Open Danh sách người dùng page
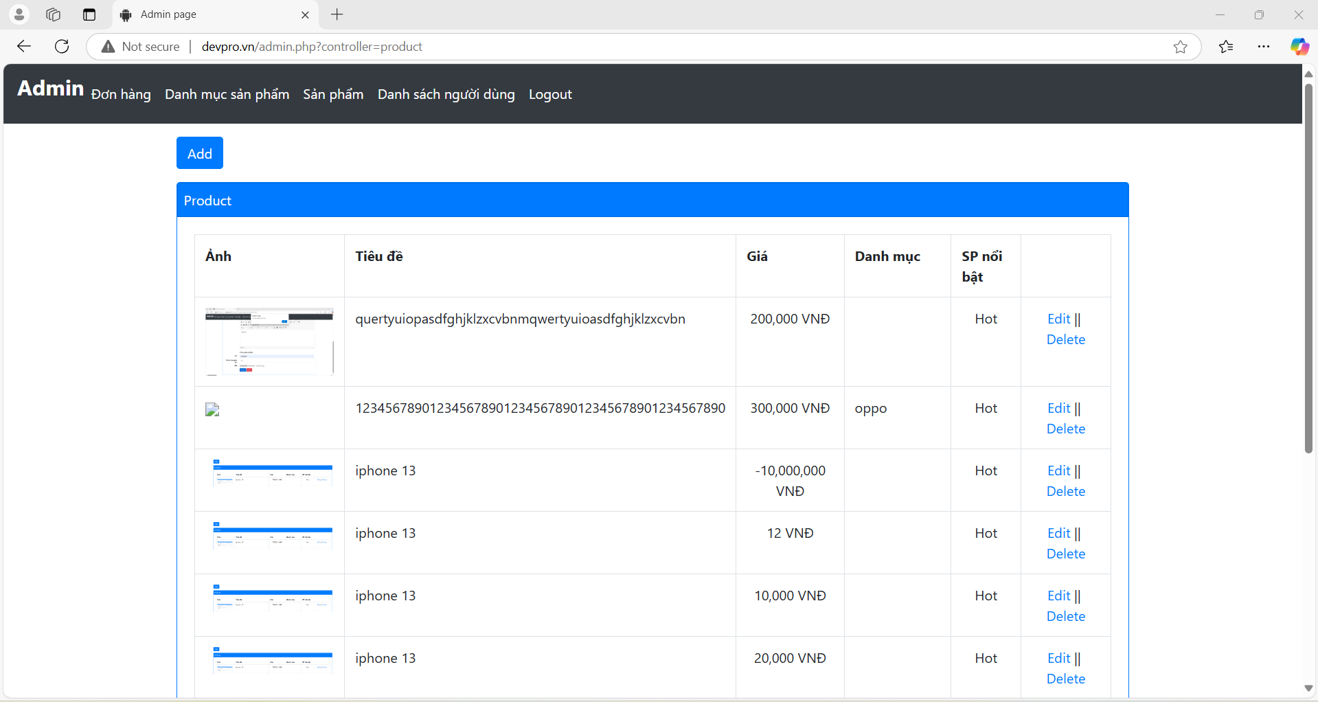Image resolution: width=1318 pixels, height=702 pixels. (x=446, y=95)
